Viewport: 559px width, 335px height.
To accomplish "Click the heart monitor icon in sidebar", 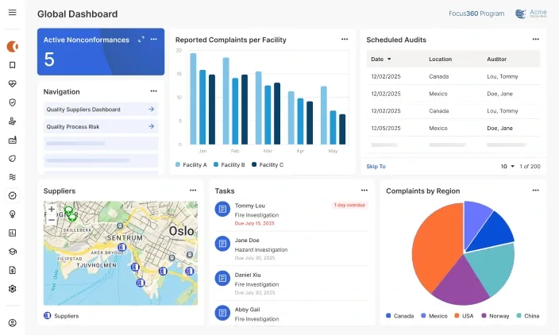I will 12,83.
